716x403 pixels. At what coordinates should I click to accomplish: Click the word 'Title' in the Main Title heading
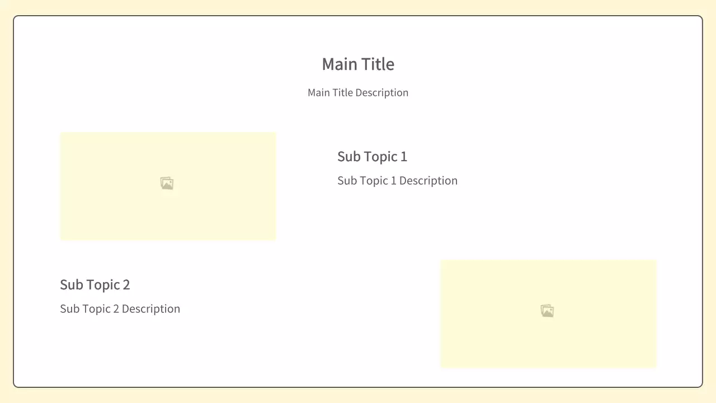pos(378,64)
